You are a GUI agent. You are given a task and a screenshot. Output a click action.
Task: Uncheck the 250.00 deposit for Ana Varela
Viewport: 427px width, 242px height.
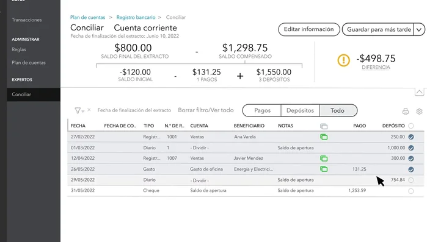pos(411,137)
